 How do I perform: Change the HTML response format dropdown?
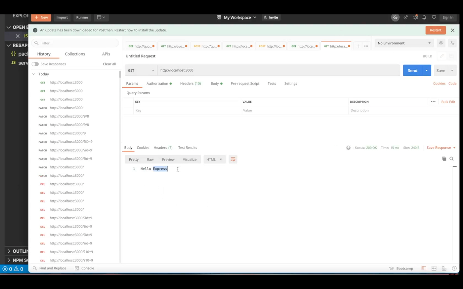coord(214,159)
